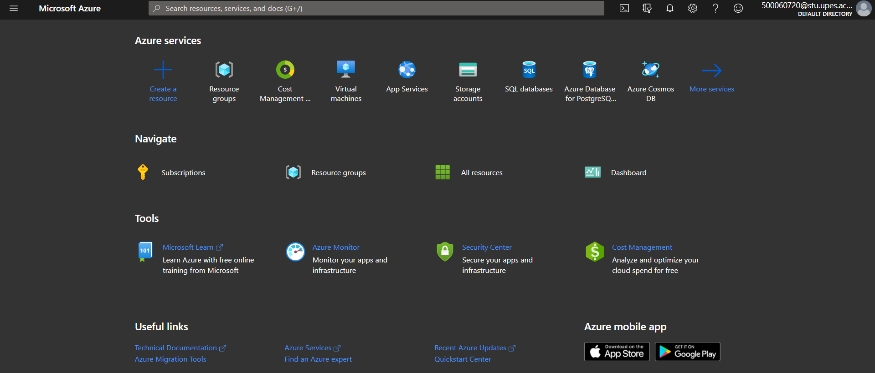Image resolution: width=875 pixels, height=373 pixels.
Task: Click the Security Center shield icon
Action: coord(445,252)
